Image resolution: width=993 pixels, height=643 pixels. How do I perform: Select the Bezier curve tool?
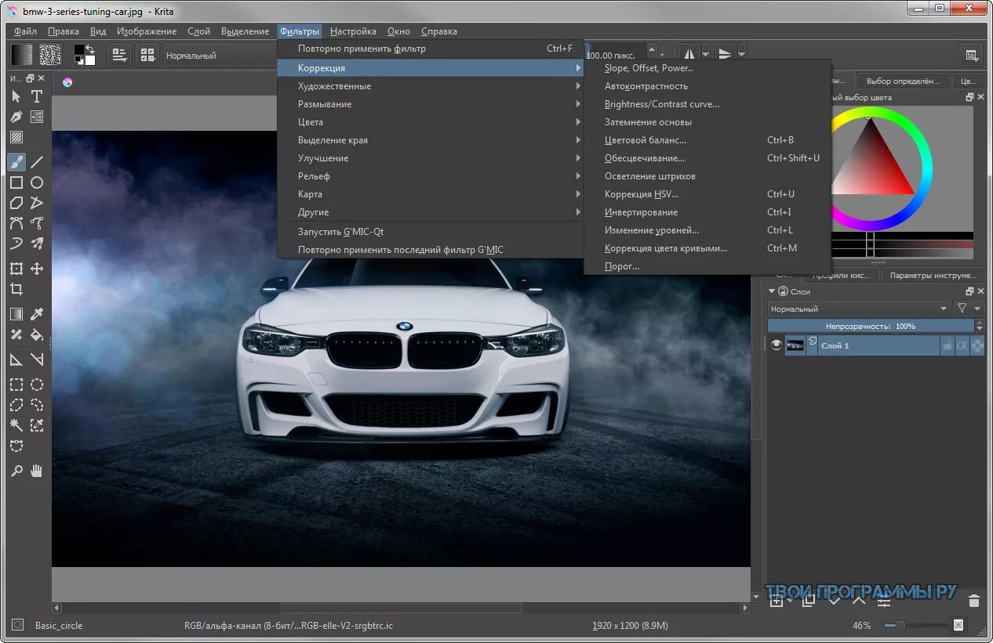(x=16, y=223)
